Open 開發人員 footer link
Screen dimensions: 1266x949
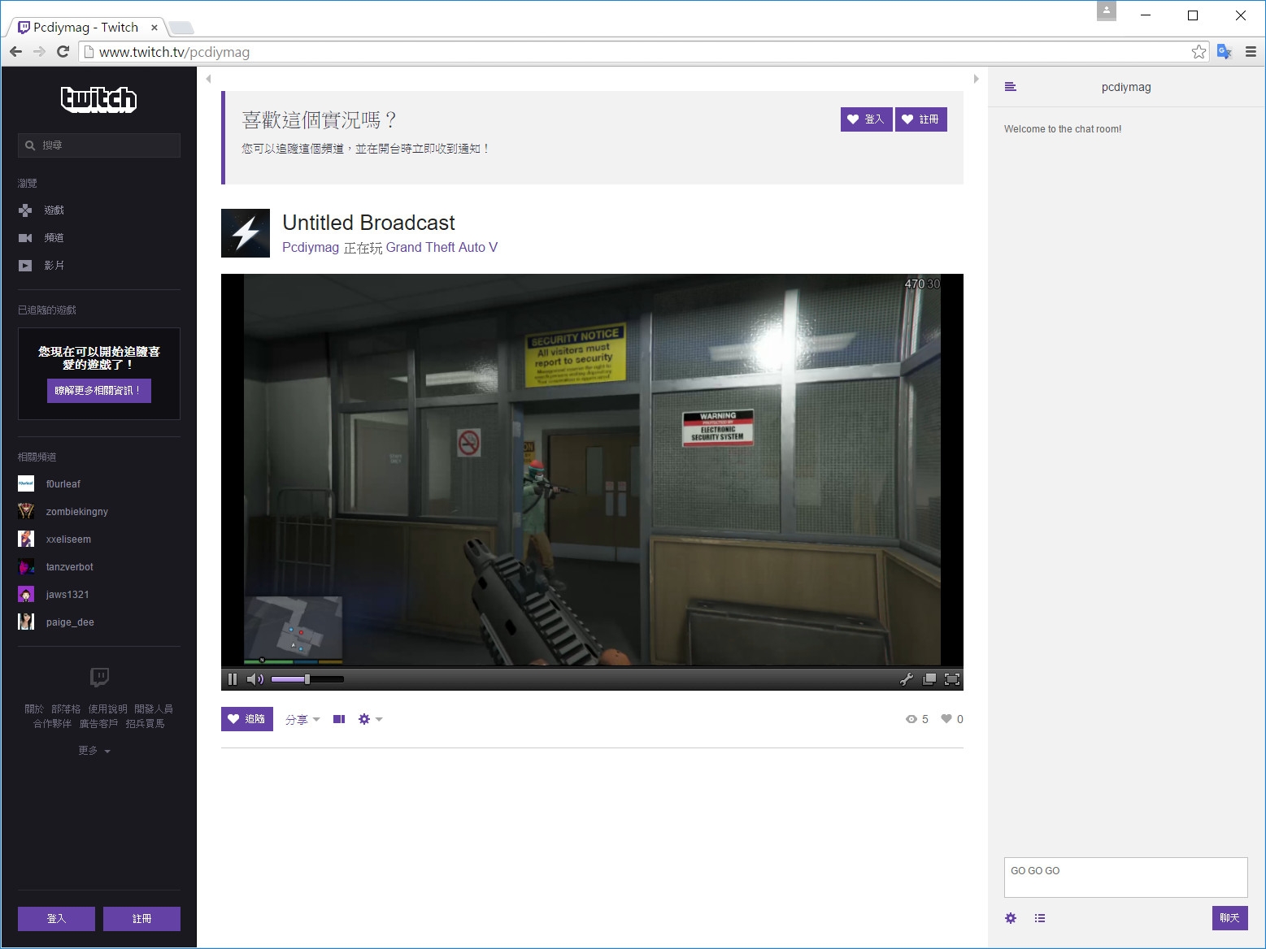(x=154, y=709)
